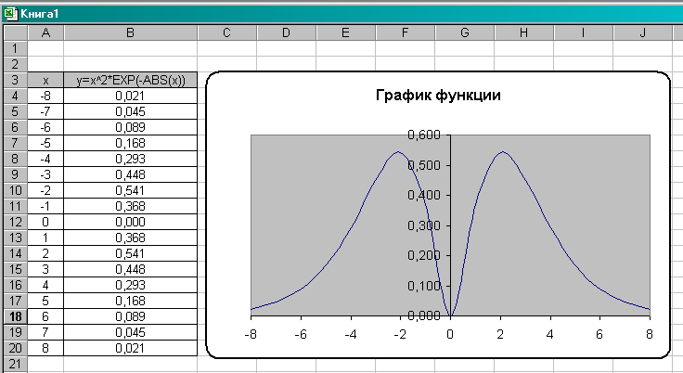Click cell B8 with value 0,293
This screenshot has height=373, width=683.
coord(130,159)
